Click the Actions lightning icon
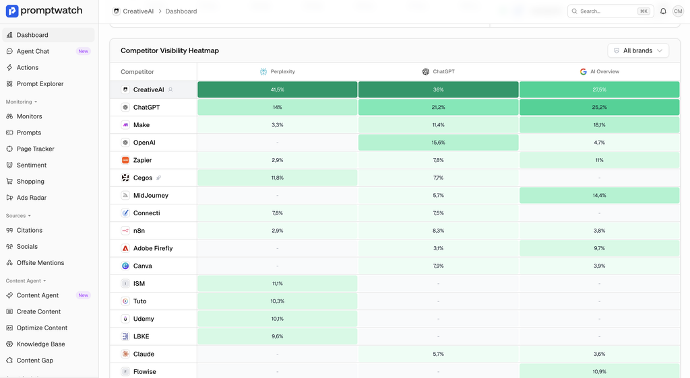The height and width of the screenshot is (378, 690). point(9,68)
